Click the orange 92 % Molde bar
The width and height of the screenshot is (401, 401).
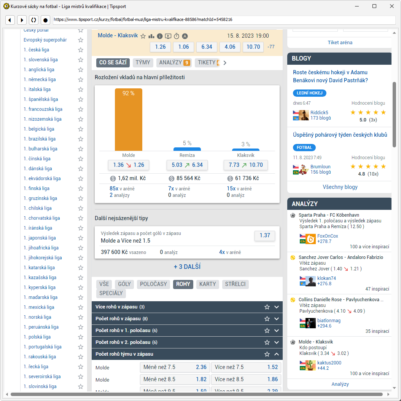pyautogui.click(x=128, y=120)
